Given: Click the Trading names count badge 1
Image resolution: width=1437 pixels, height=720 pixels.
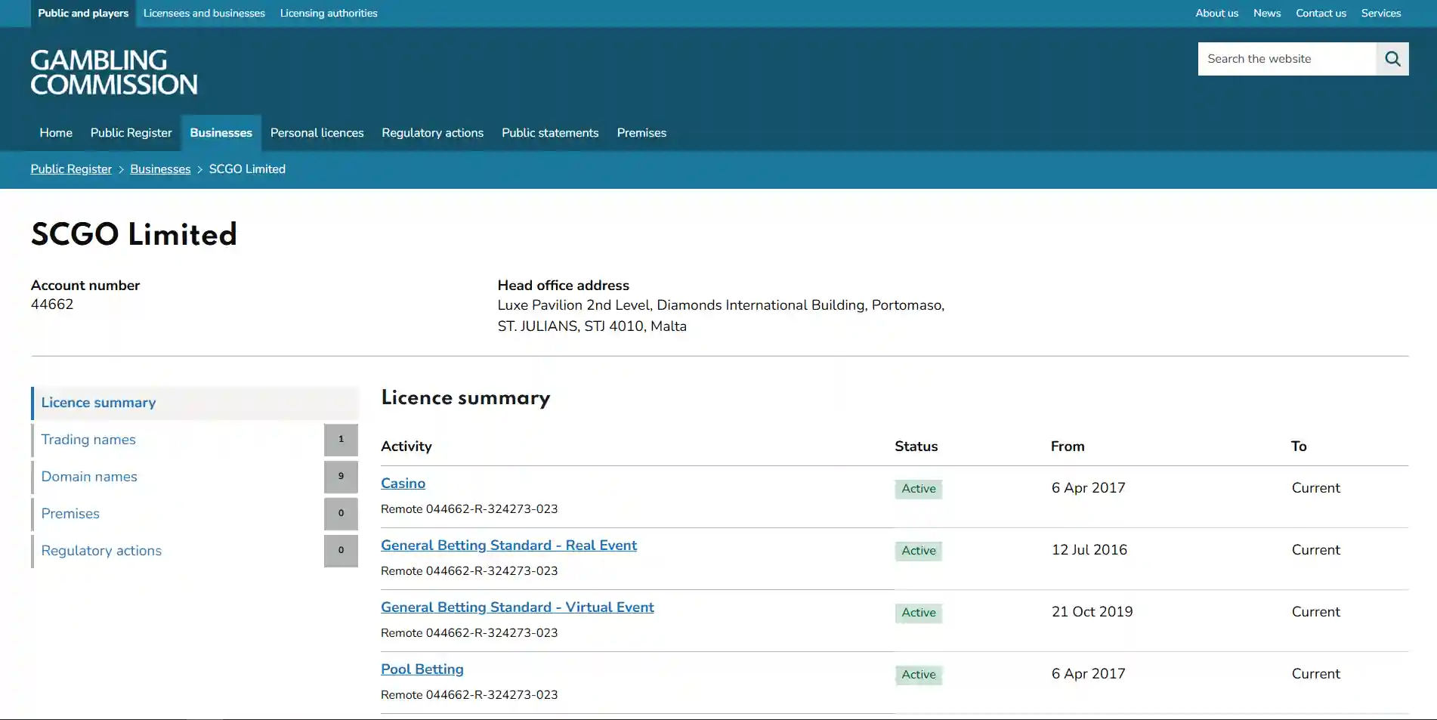Looking at the screenshot, I should pos(341,440).
